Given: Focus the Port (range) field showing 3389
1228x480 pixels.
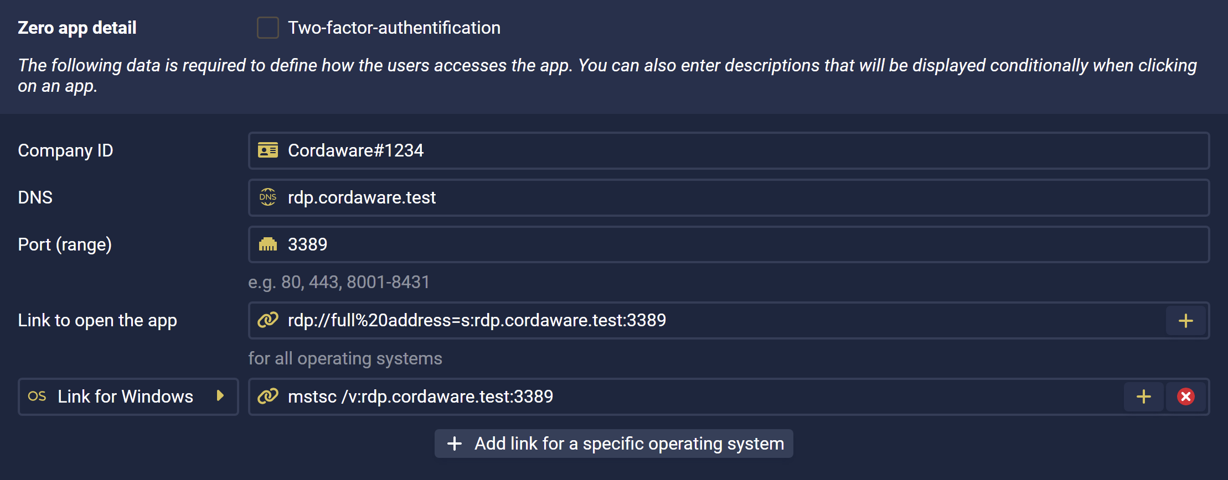Looking at the screenshot, I should click(x=729, y=244).
